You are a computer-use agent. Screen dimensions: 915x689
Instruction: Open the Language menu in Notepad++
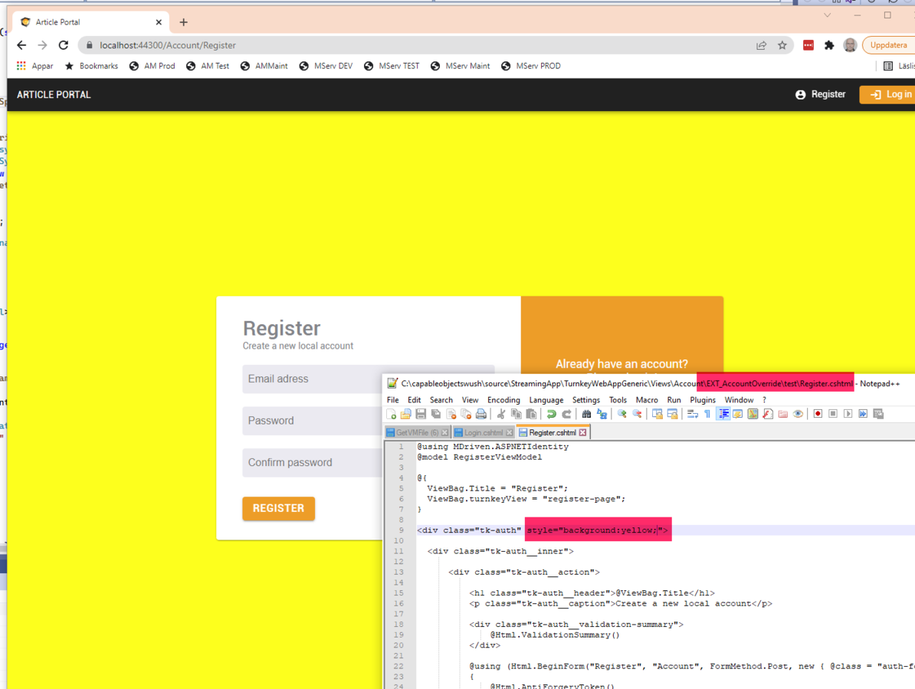[546, 400]
